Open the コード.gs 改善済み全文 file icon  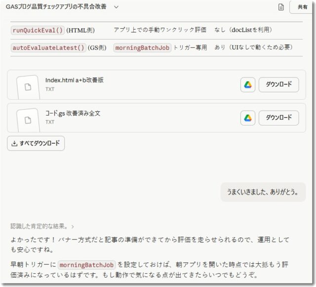pyautogui.click(x=28, y=120)
